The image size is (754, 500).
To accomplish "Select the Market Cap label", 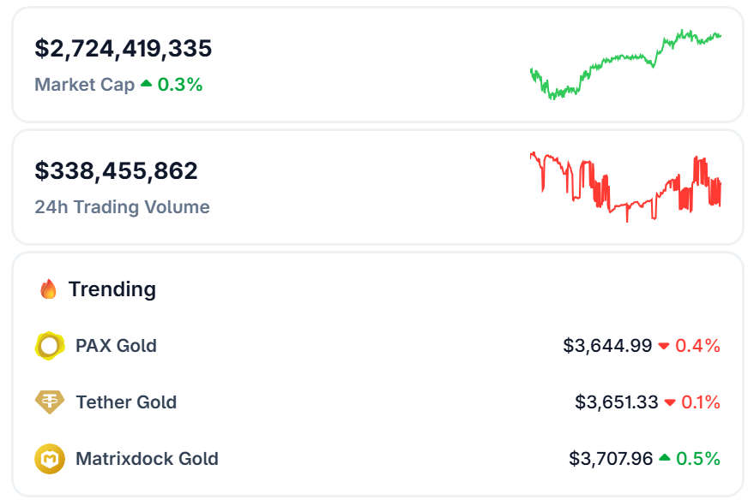I will pos(84,85).
